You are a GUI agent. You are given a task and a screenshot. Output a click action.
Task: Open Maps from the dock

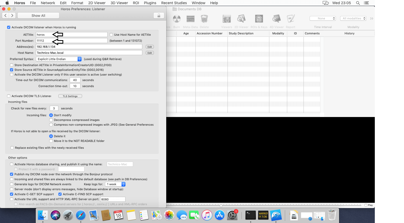[156, 215]
